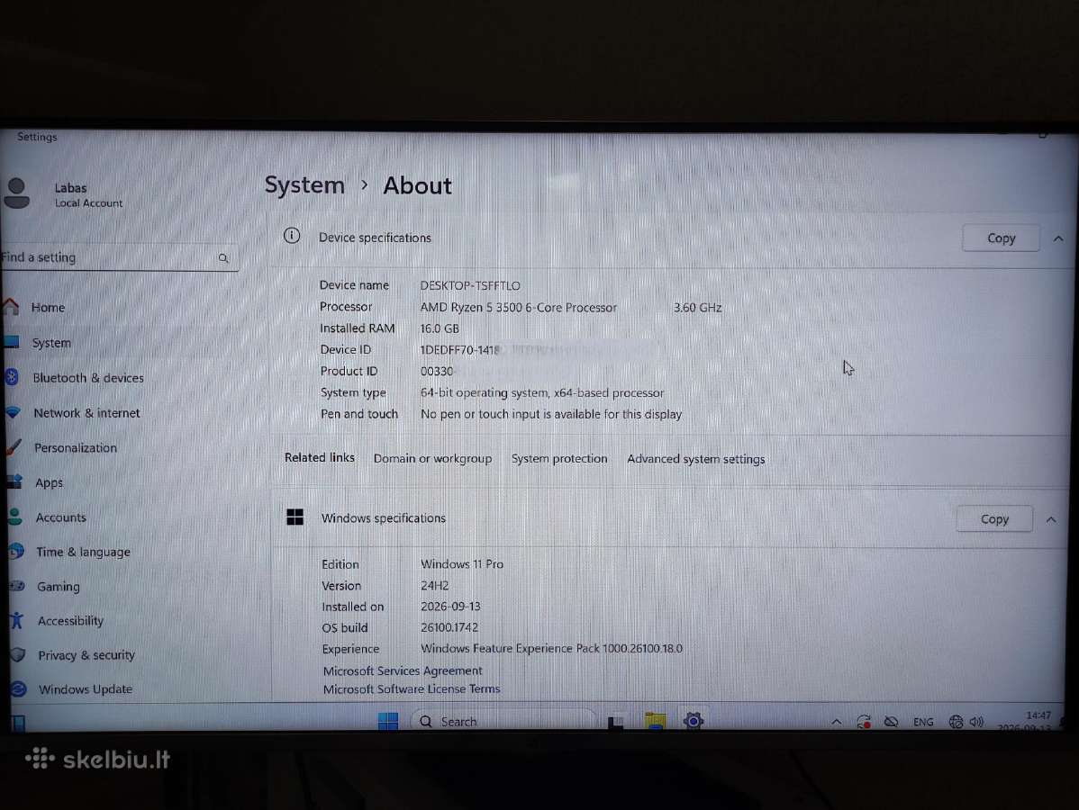Open Bluetooth & devices settings
Screen dimensions: 1079x810
88,377
